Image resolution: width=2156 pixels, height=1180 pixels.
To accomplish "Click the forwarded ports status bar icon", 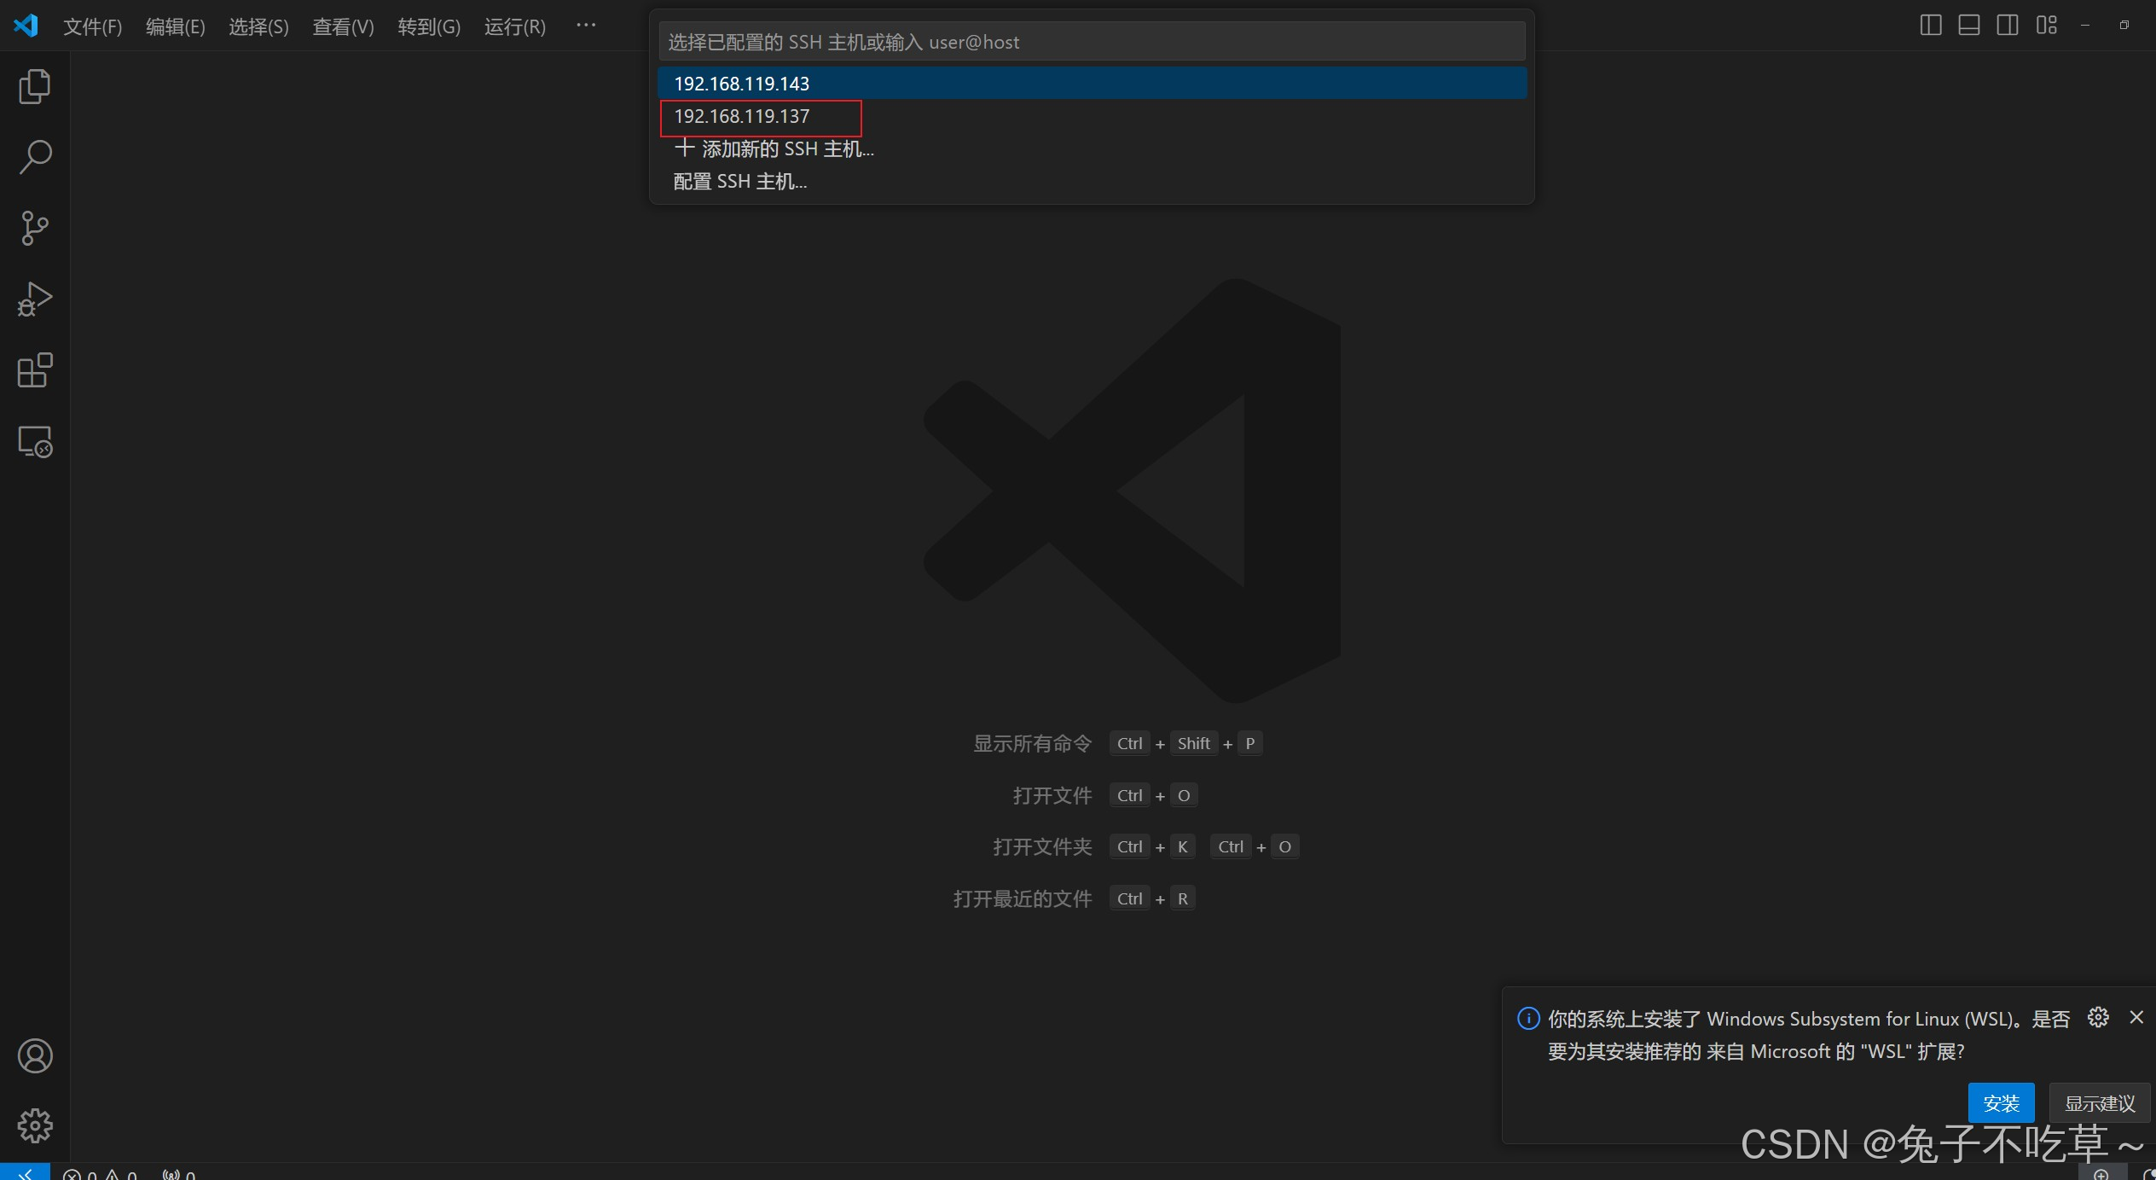I will (x=179, y=1174).
